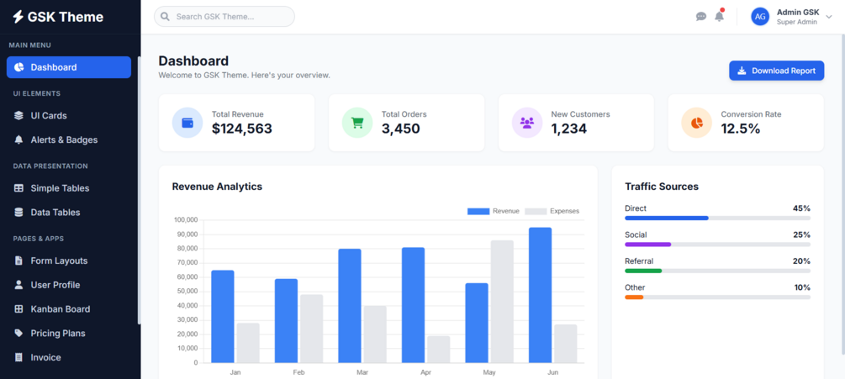
Task: Click the Total Revenue wallet icon
Action: point(187,123)
